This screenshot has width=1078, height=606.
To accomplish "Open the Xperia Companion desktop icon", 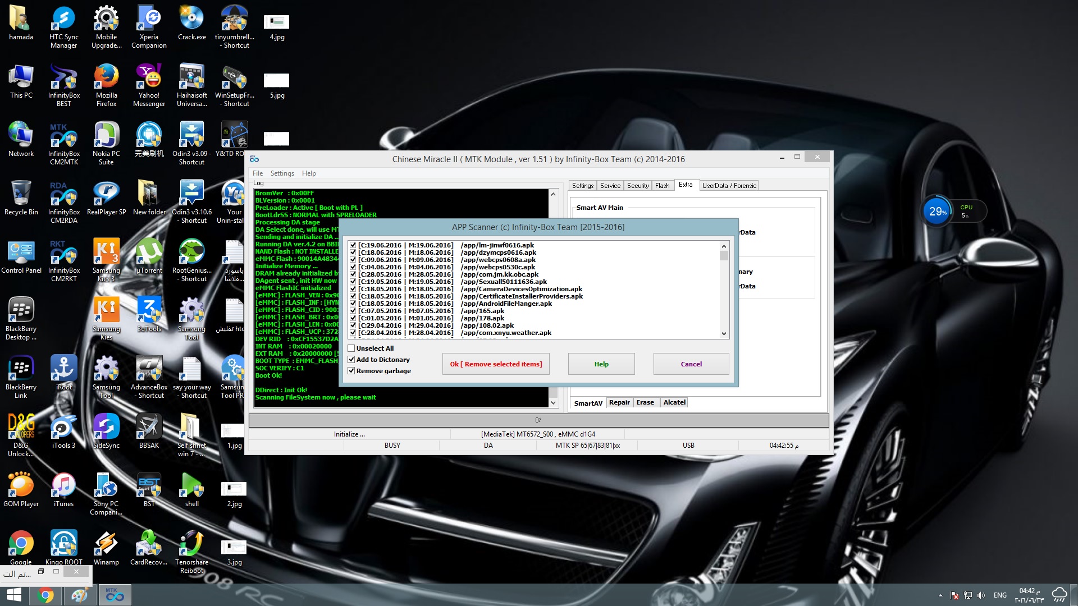I will coord(149,26).
